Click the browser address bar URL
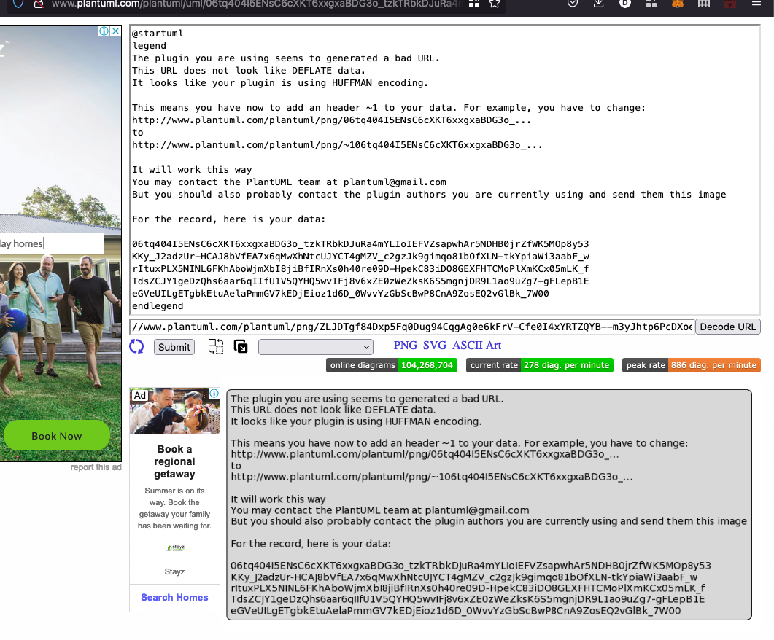This screenshot has height=640, width=774. pos(257,4)
